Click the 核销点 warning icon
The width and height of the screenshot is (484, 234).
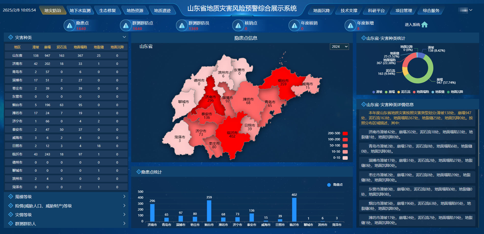238,25
